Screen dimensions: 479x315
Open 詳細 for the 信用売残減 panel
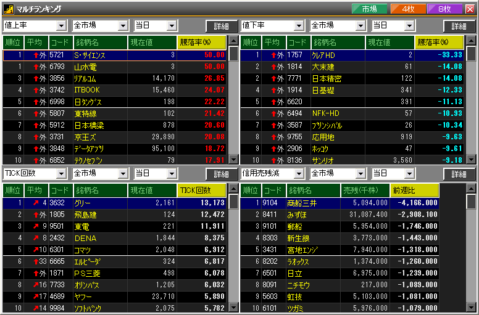click(x=459, y=174)
